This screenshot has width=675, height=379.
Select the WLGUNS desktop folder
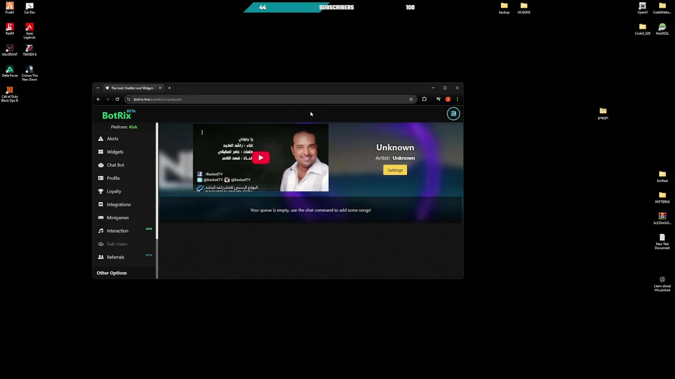(524, 8)
